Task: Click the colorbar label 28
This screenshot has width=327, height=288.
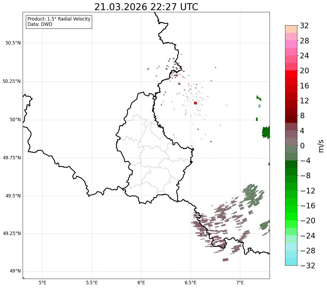Action: (x=304, y=41)
